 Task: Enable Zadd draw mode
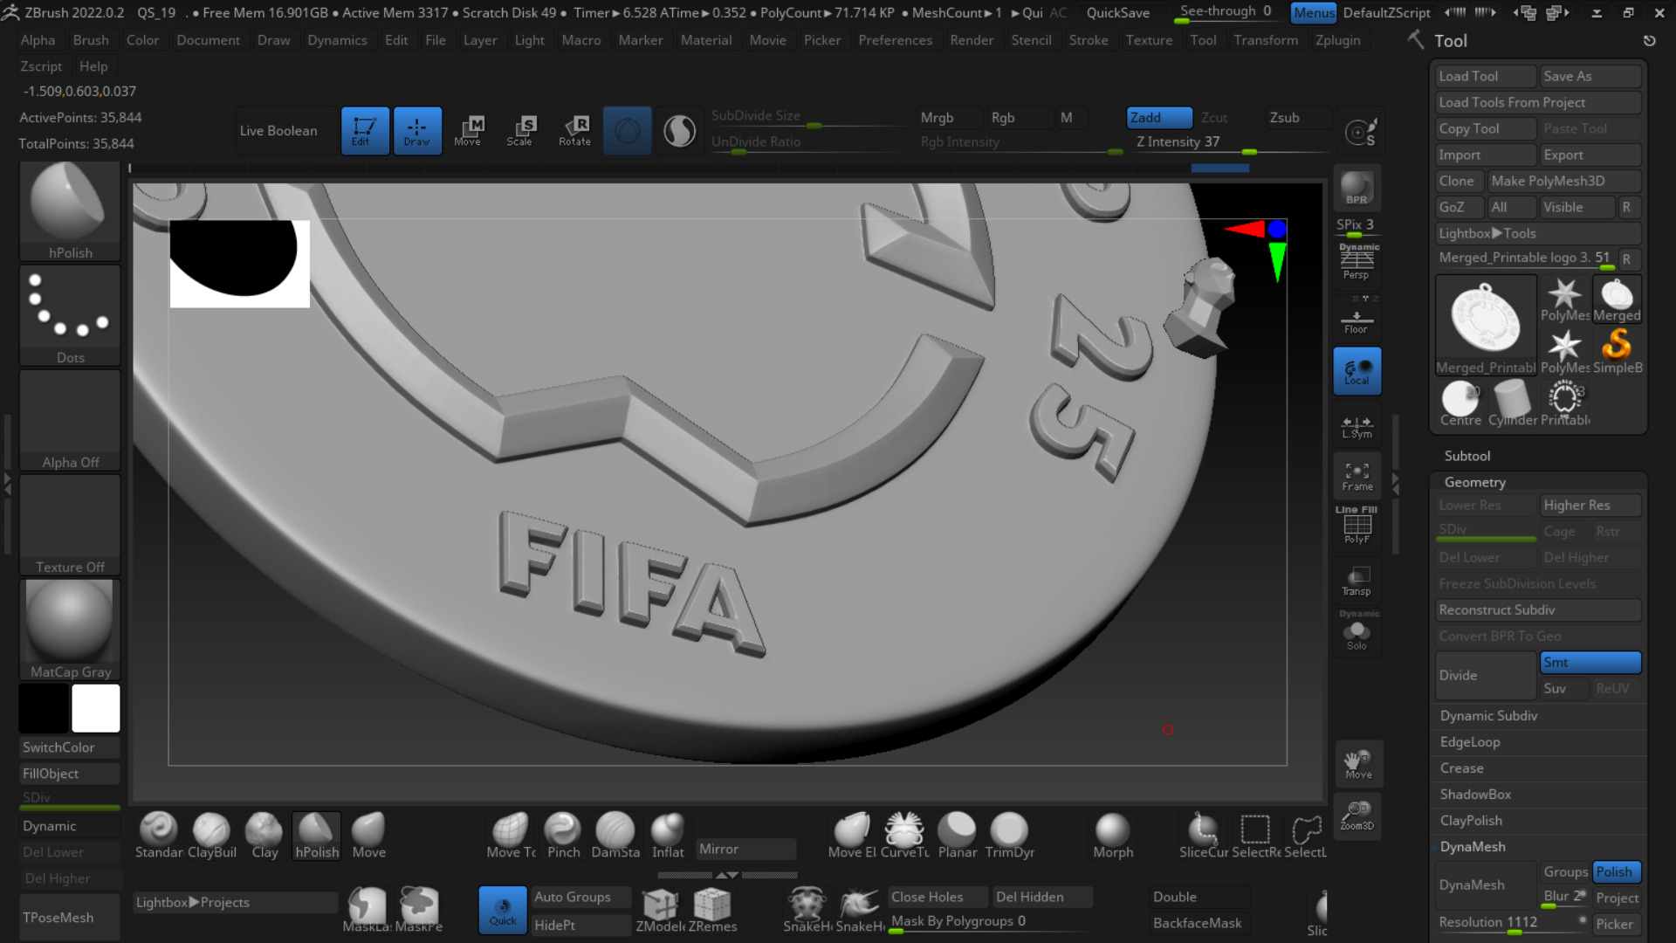pyautogui.click(x=1159, y=117)
